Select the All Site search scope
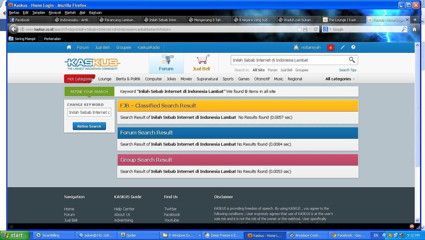 point(259,70)
